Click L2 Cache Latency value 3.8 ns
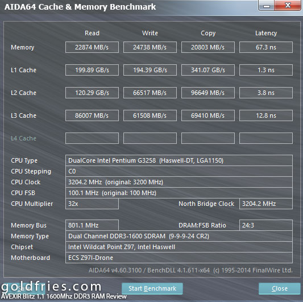The width and height of the screenshot is (303, 302). click(x=266, y=93)
